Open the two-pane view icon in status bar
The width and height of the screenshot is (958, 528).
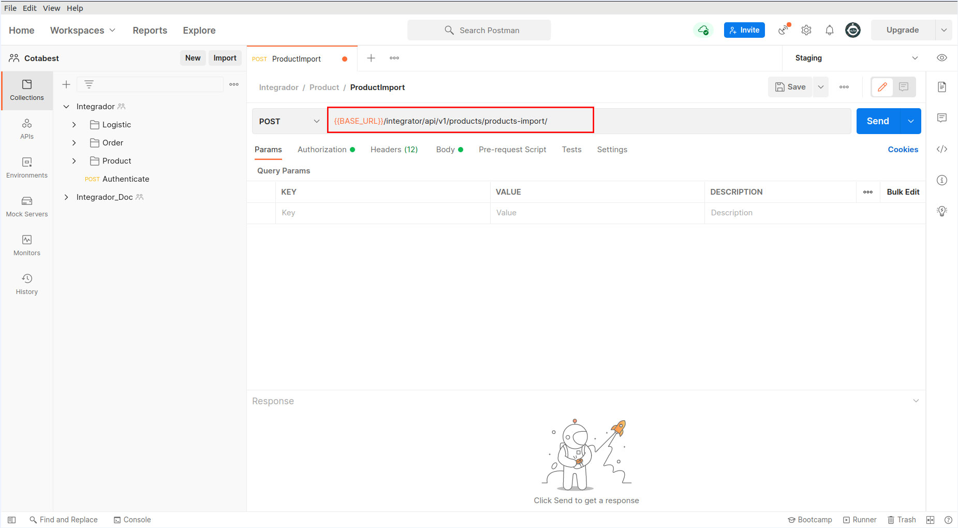(931, 520)
